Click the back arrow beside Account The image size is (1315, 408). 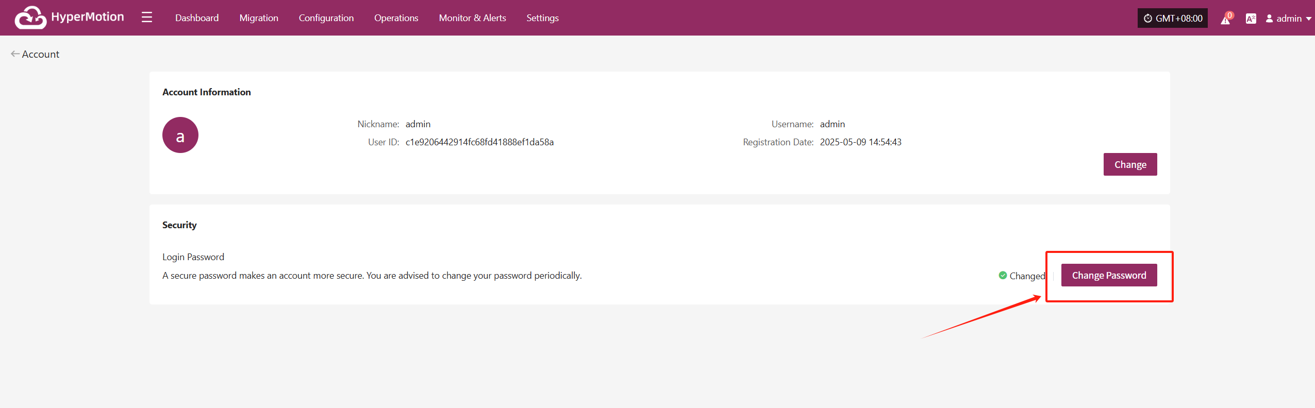click(15, 54)
